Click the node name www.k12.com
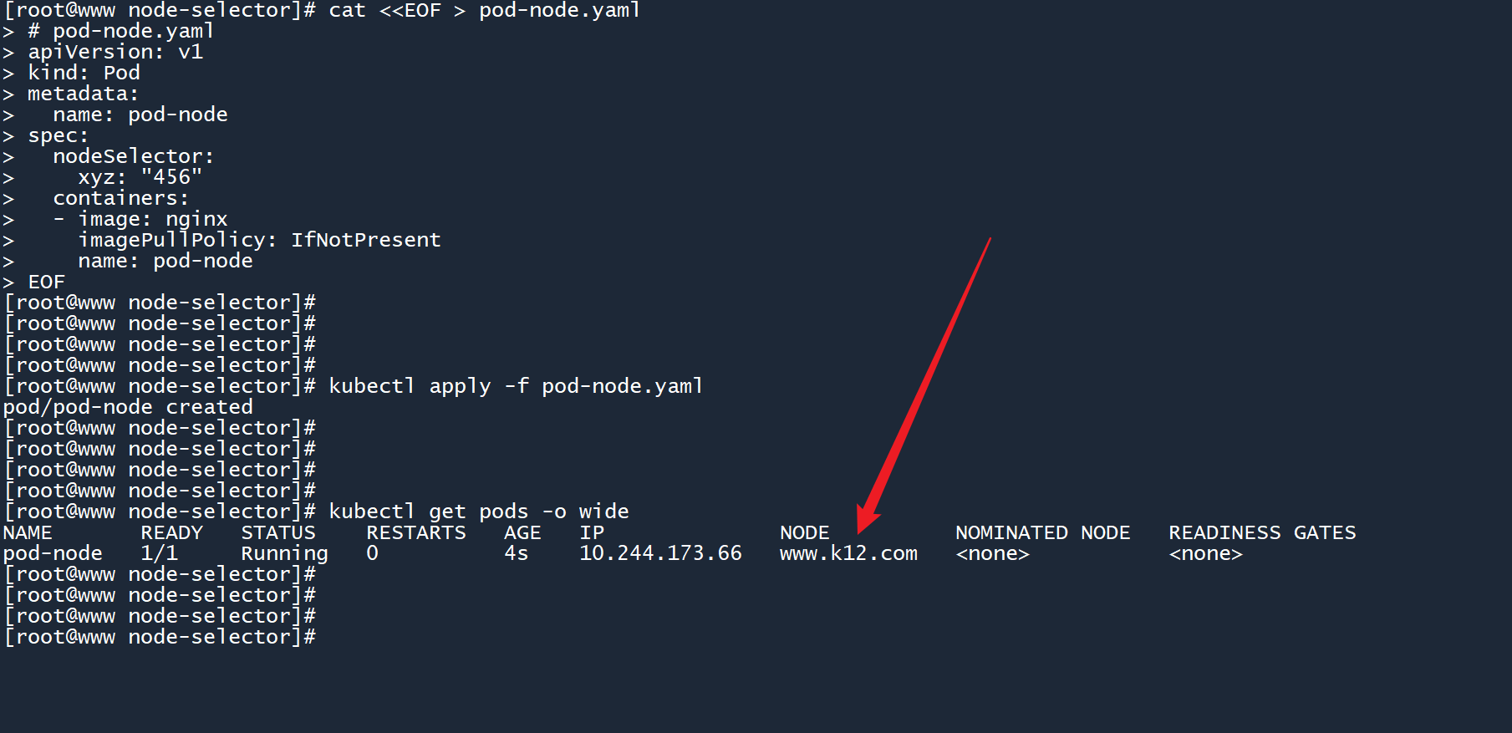Screen dimensions: 1512x733 848,553
